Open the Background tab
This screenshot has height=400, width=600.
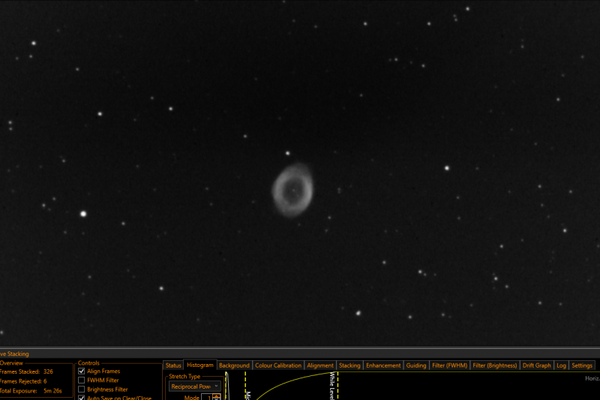pyautogui.click(x=234, y=365)
